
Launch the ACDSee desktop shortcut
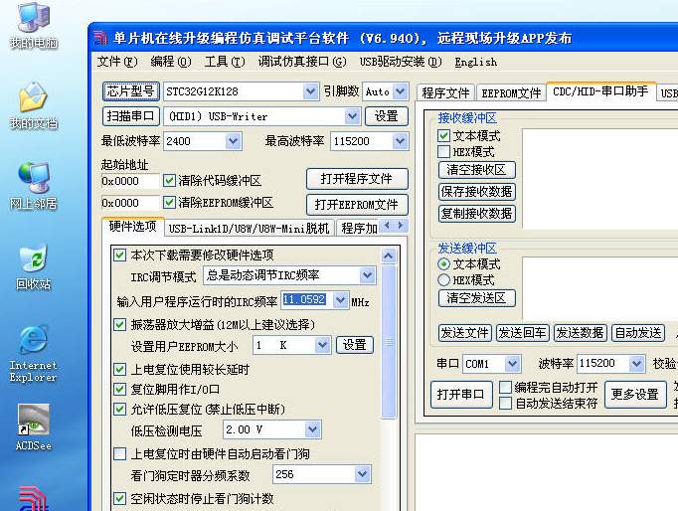(34, 427)
